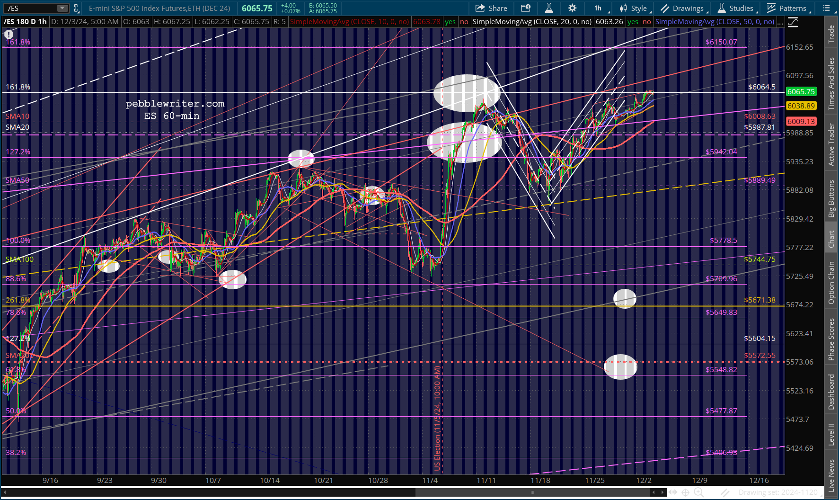Click the 'yes' flag after SMA 20

(x=633, y=22)
